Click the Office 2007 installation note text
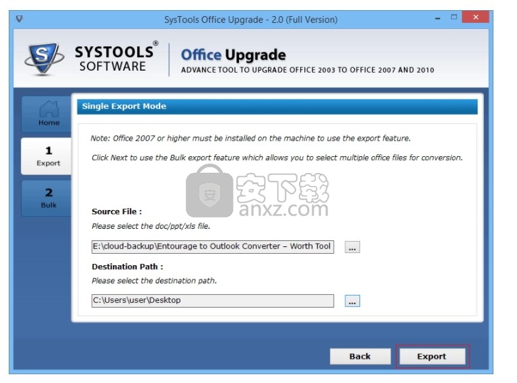Viewport: 517px width, 383px height. pyautogui.click(x=250, y=139)
